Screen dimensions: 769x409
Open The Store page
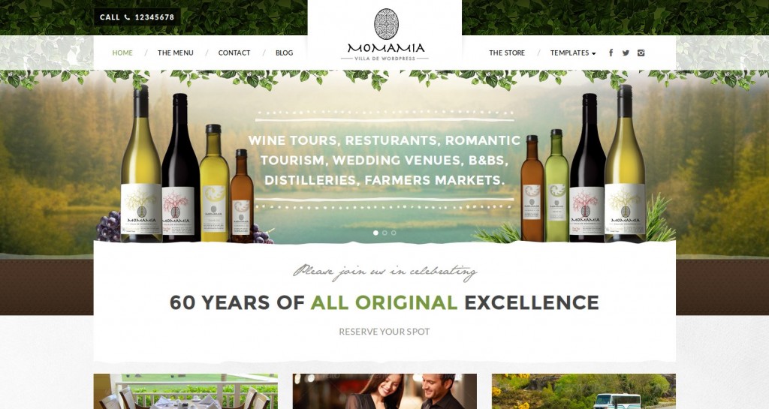[x=507, y=53]
